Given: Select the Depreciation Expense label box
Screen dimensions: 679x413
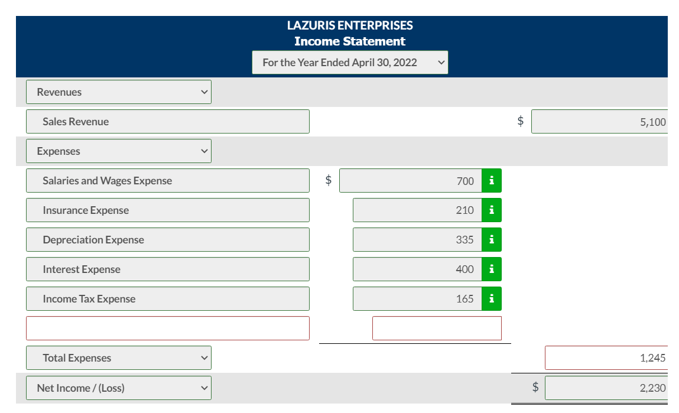Looking at the screenshot, I should [167, 239].
